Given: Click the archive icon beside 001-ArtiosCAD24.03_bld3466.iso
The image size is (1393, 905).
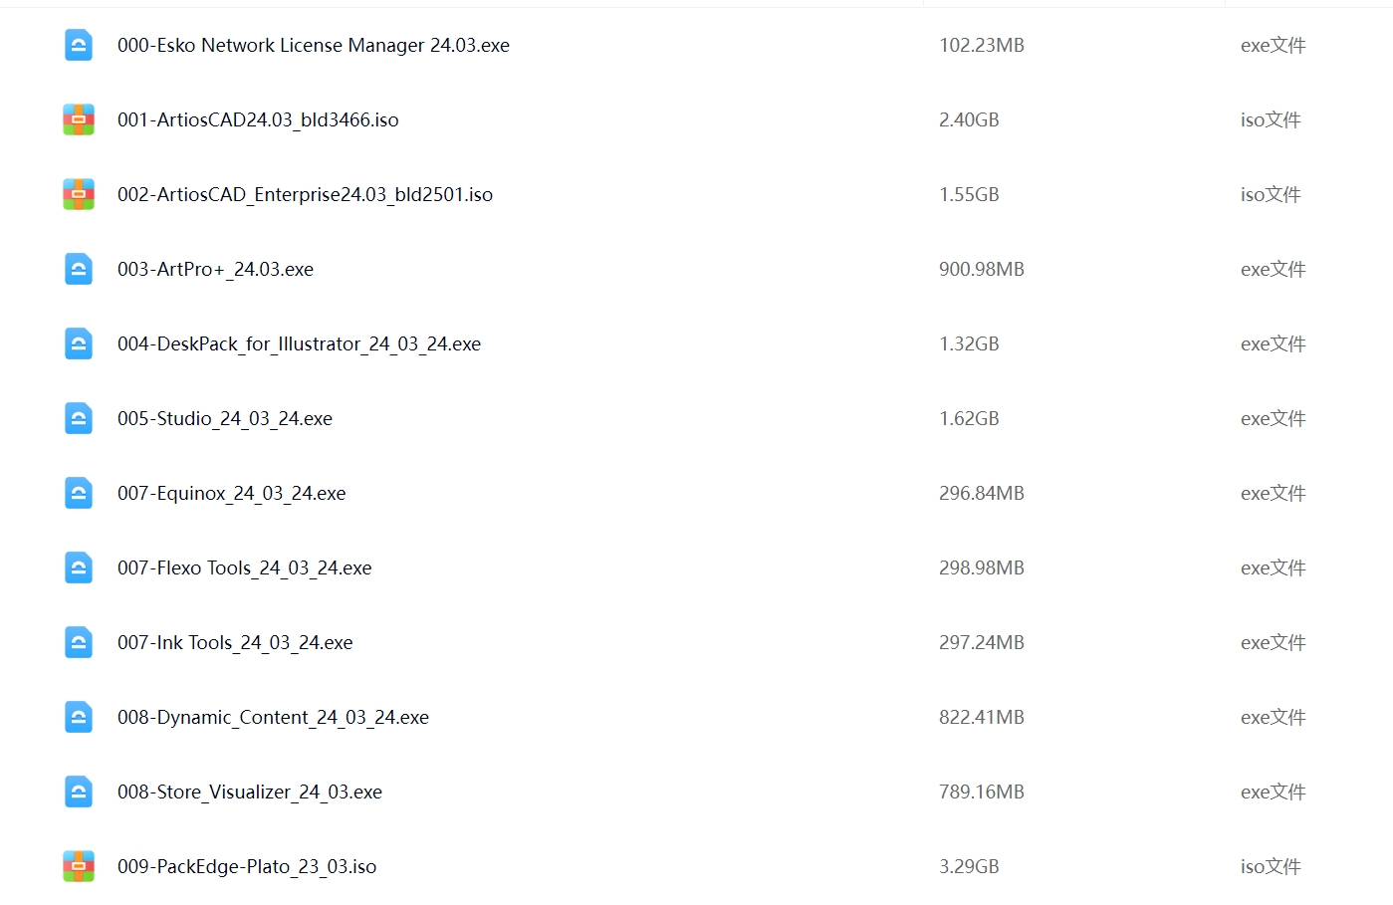Looking at the screenshot, I should point(79,119).
